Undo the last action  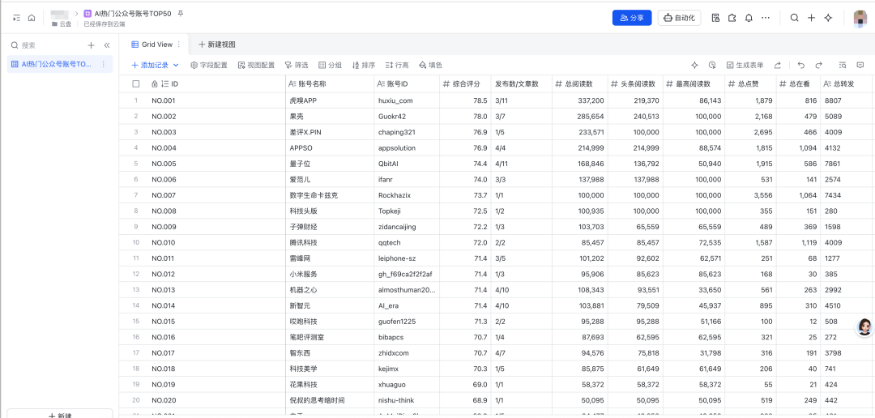click(801, 66)
